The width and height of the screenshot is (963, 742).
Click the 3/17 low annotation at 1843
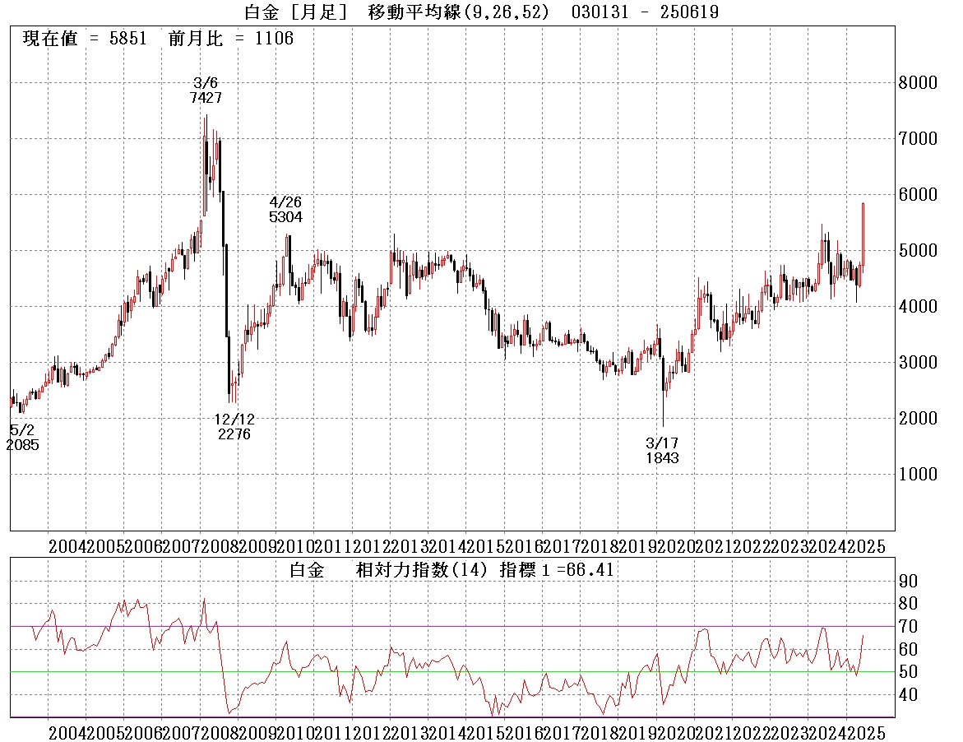point(662,451)
